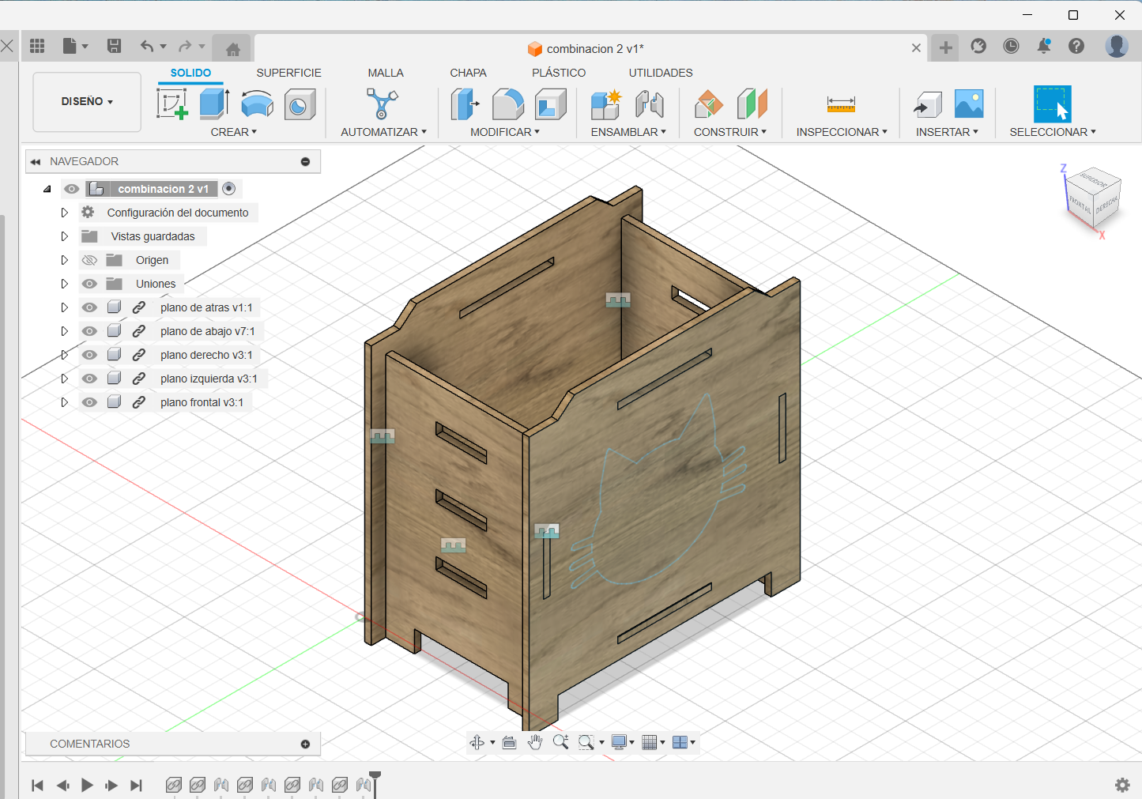Select the Shell tool
1142x799 pixels.
point(551,104)
